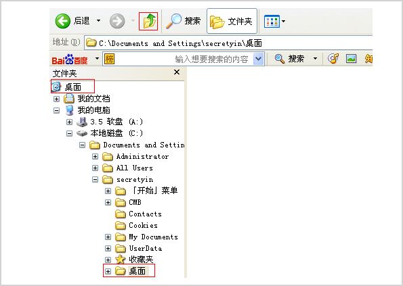The height and width of the screenshot is (286, 403).
Task: Open the Baidu logo menu arrow
Action: (x=97, y=58)
